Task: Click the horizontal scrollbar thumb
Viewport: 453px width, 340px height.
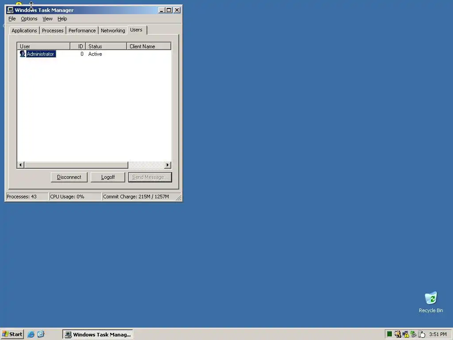Action: click(76, 165)
